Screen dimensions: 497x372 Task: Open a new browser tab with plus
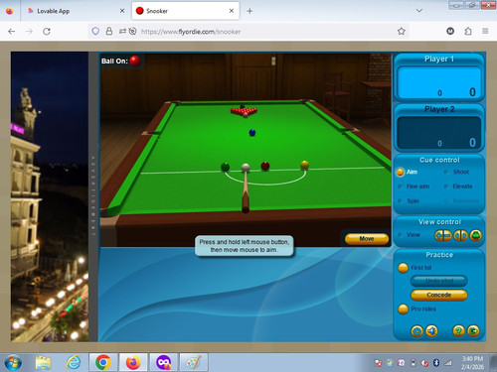tap(249, 11)
